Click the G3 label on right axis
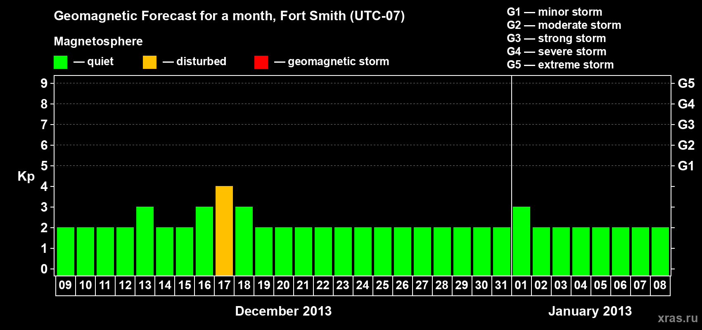 point(686,125)
